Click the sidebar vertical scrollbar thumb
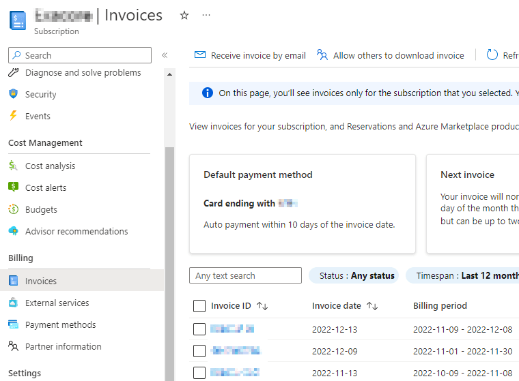The image size is (519, 381). 169,264
